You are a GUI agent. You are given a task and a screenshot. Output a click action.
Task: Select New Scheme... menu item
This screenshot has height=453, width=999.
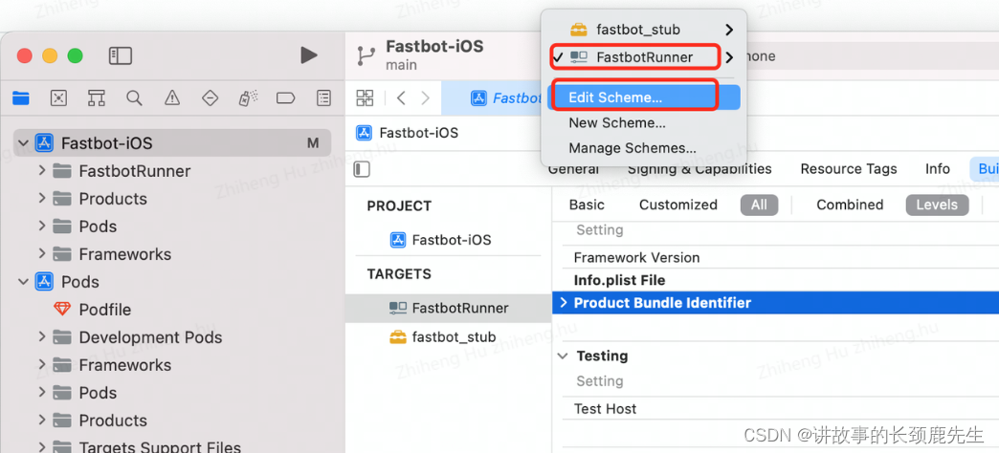[617, 122]
